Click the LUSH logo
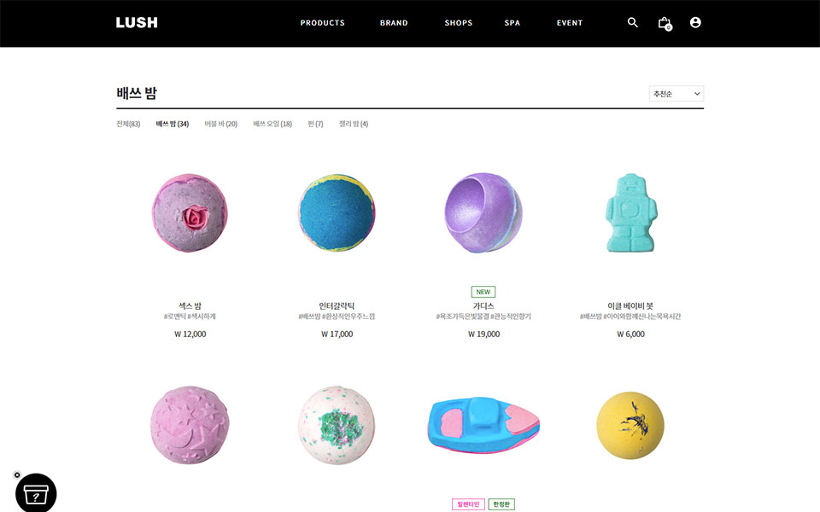Viewport: 820px width, 512px height. [137, 22]
